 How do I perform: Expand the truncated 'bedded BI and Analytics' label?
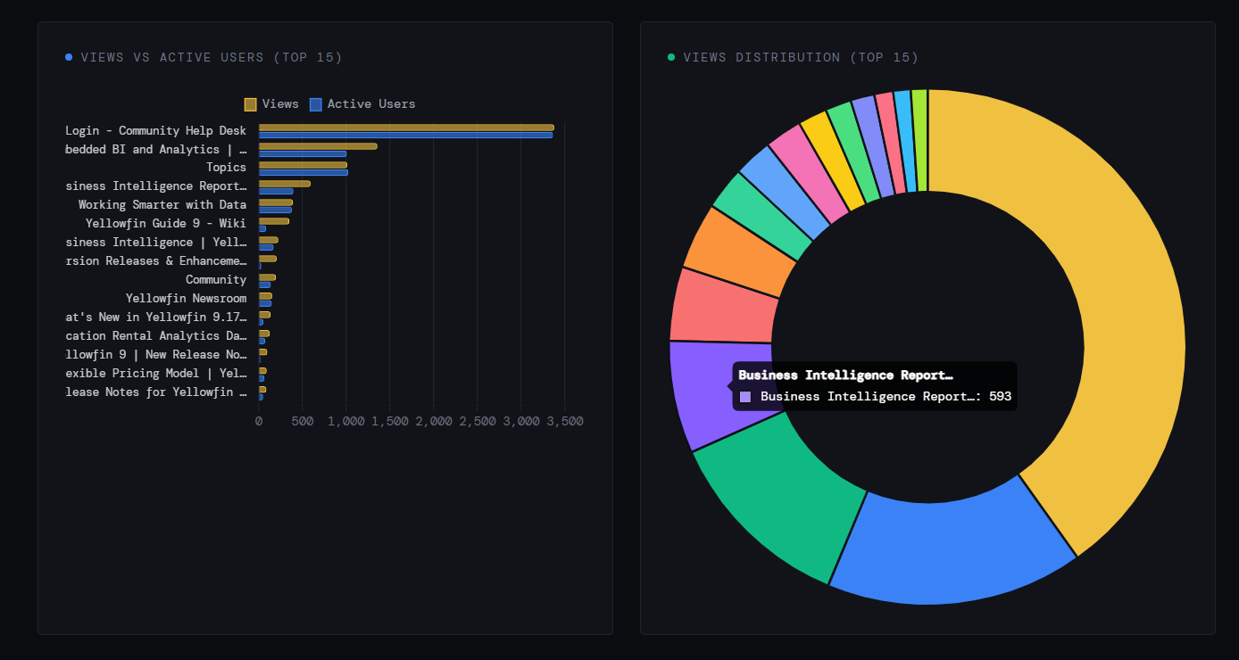[156, 149]
